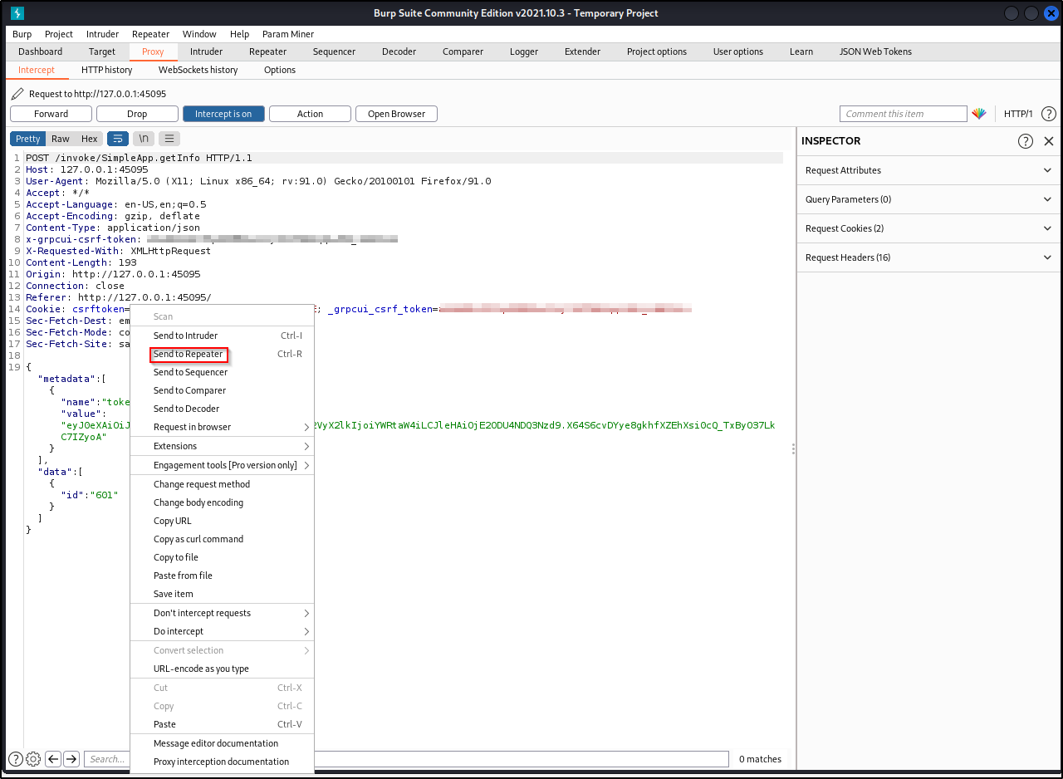
Task: Open the help icon beside HTTP/1
Action: [x=1048, y=114]
